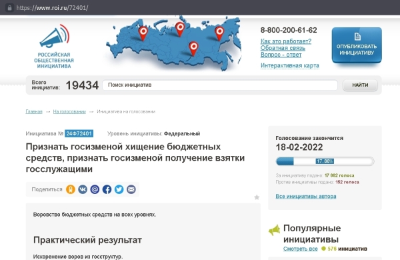Share via the Odnoklassniki icon
This screenshot has width=400, height=260.
71,189
